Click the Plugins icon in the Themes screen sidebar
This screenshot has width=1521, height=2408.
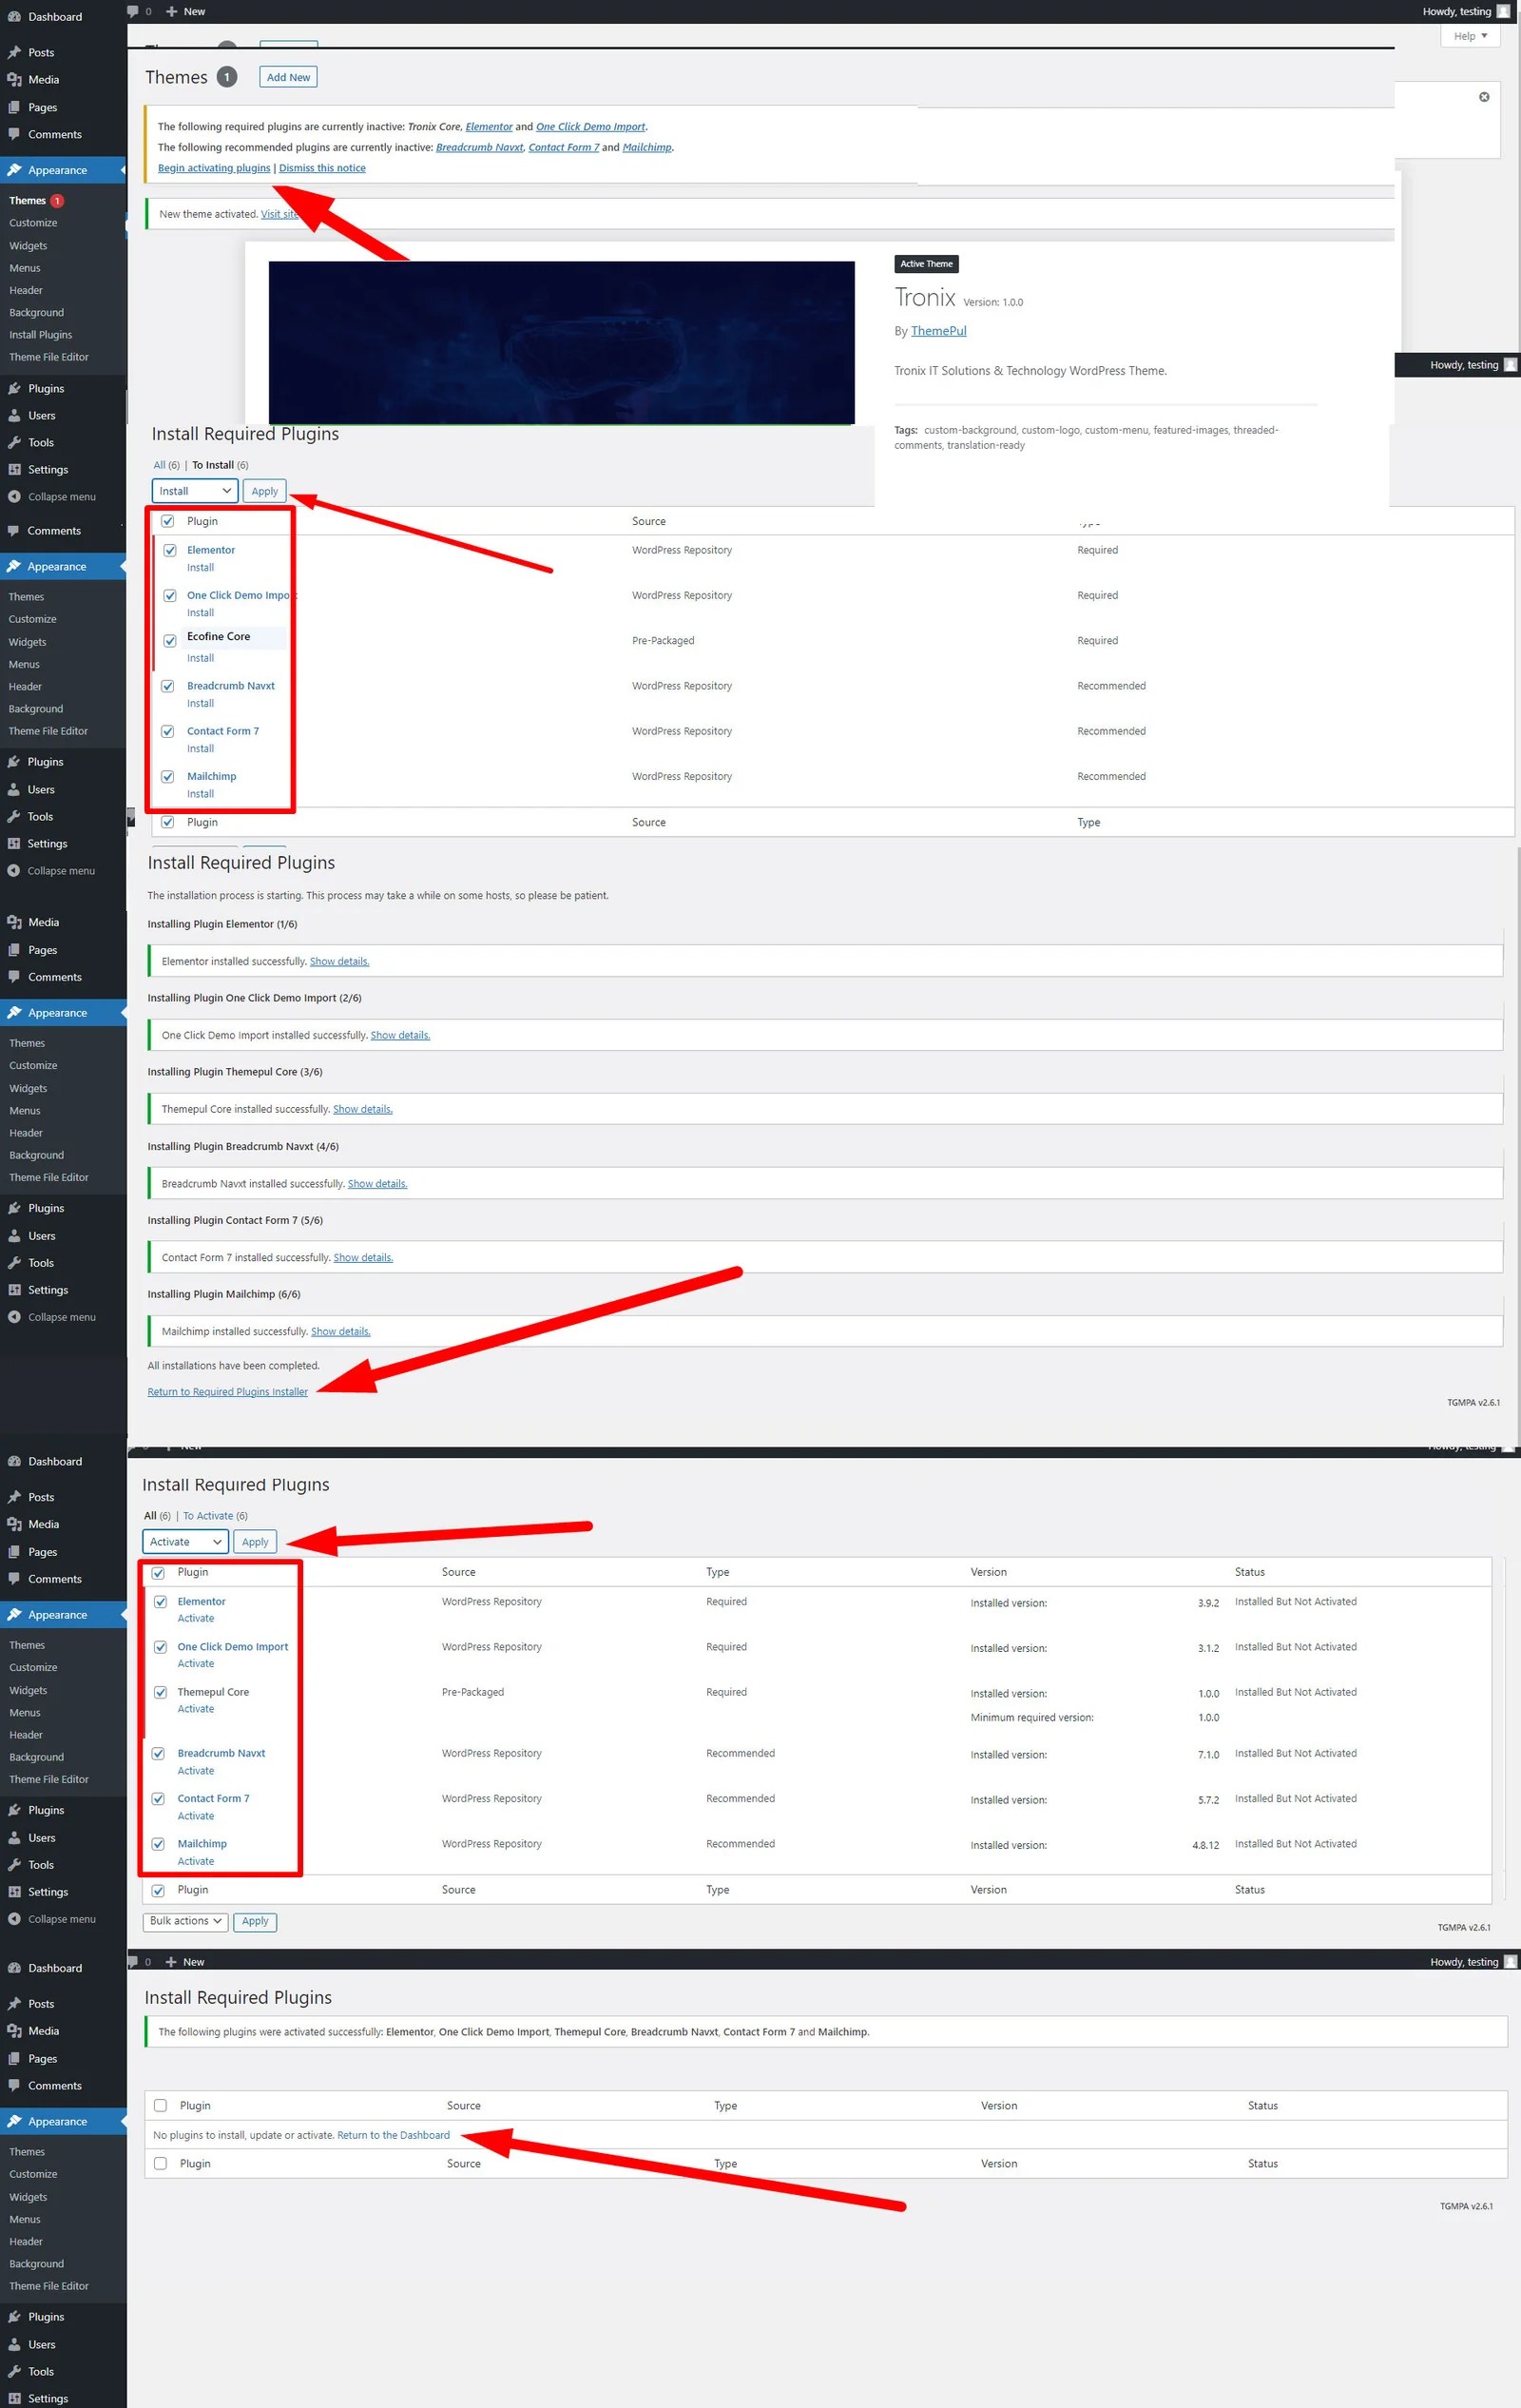pos(14,388)
